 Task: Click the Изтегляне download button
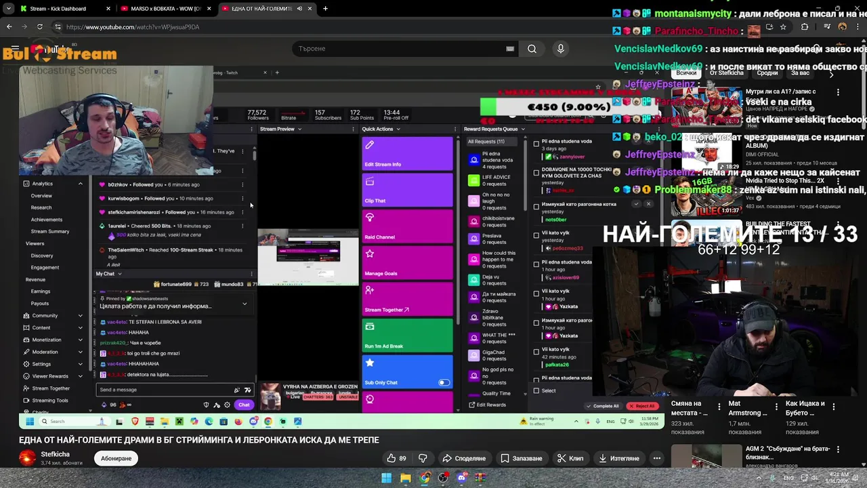618,458
